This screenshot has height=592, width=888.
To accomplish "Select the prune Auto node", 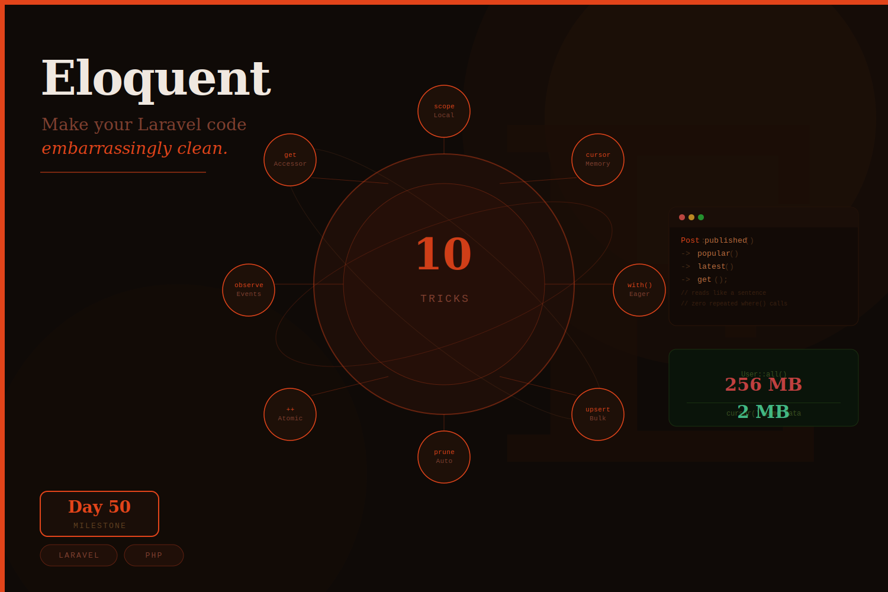I will click(x=443, y=456).
